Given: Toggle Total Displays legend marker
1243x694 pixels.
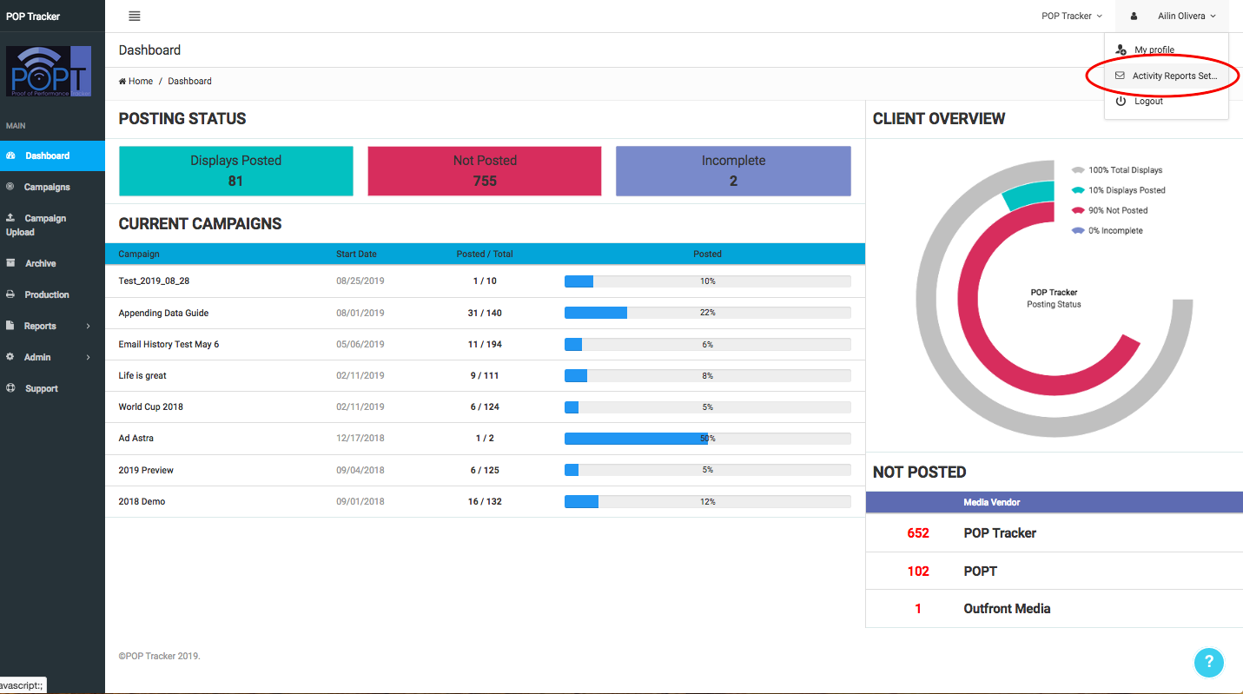Looking at the screenshot, I should click(x=1078, y=170).
